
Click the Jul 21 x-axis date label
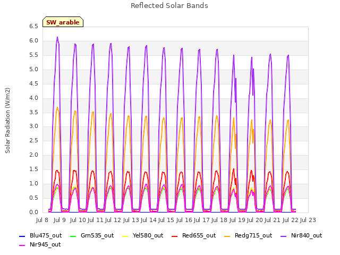tap(273, 220)
